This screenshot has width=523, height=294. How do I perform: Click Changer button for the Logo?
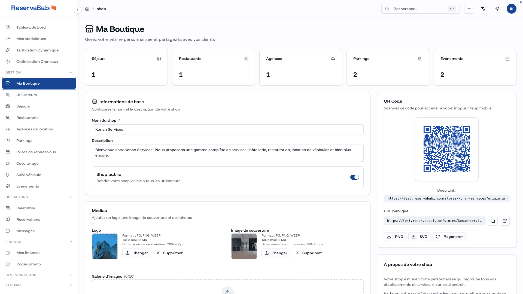tap(136, 253)
